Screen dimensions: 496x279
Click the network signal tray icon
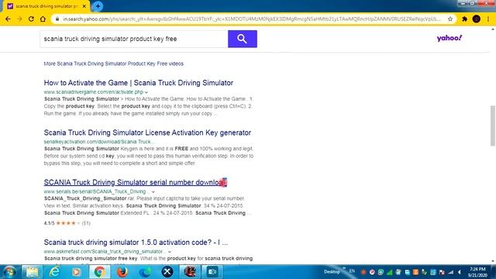pyautogui.click(x=451, y=272)
